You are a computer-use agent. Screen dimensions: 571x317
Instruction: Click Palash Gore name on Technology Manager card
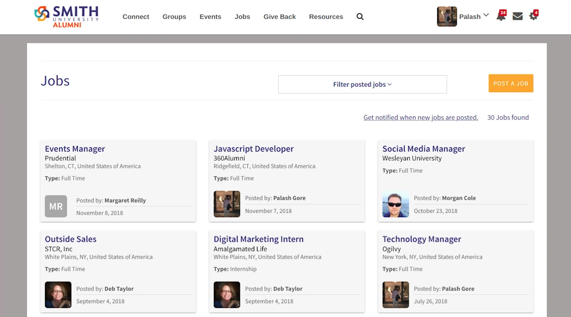coord(458,288)
